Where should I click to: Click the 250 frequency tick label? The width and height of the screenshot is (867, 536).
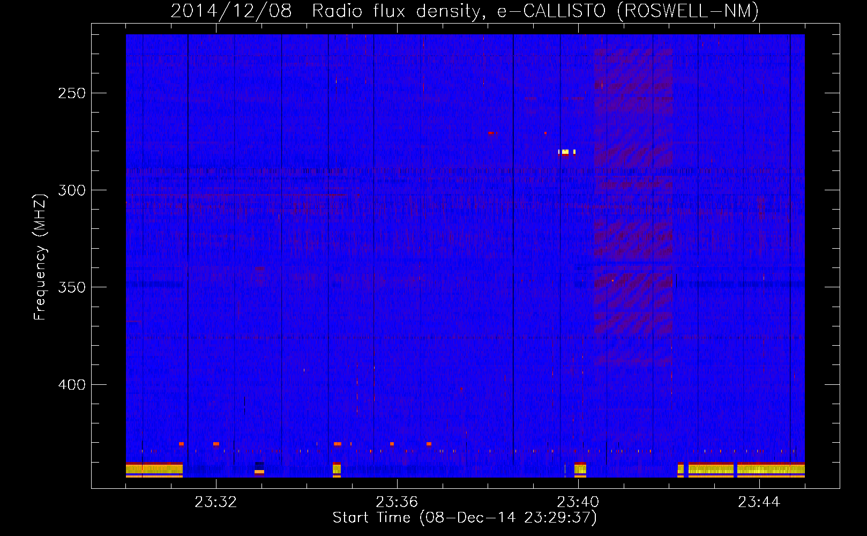(72, 93)
